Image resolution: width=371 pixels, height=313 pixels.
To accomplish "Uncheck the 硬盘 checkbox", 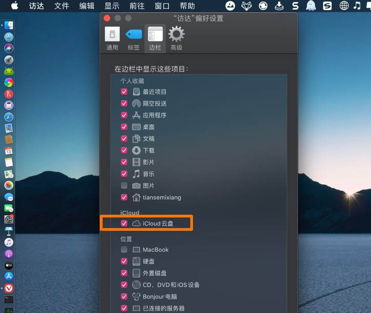I will tap(124, 261).
